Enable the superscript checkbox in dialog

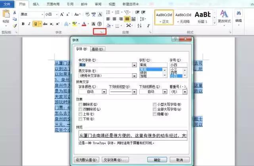point(80,114)
